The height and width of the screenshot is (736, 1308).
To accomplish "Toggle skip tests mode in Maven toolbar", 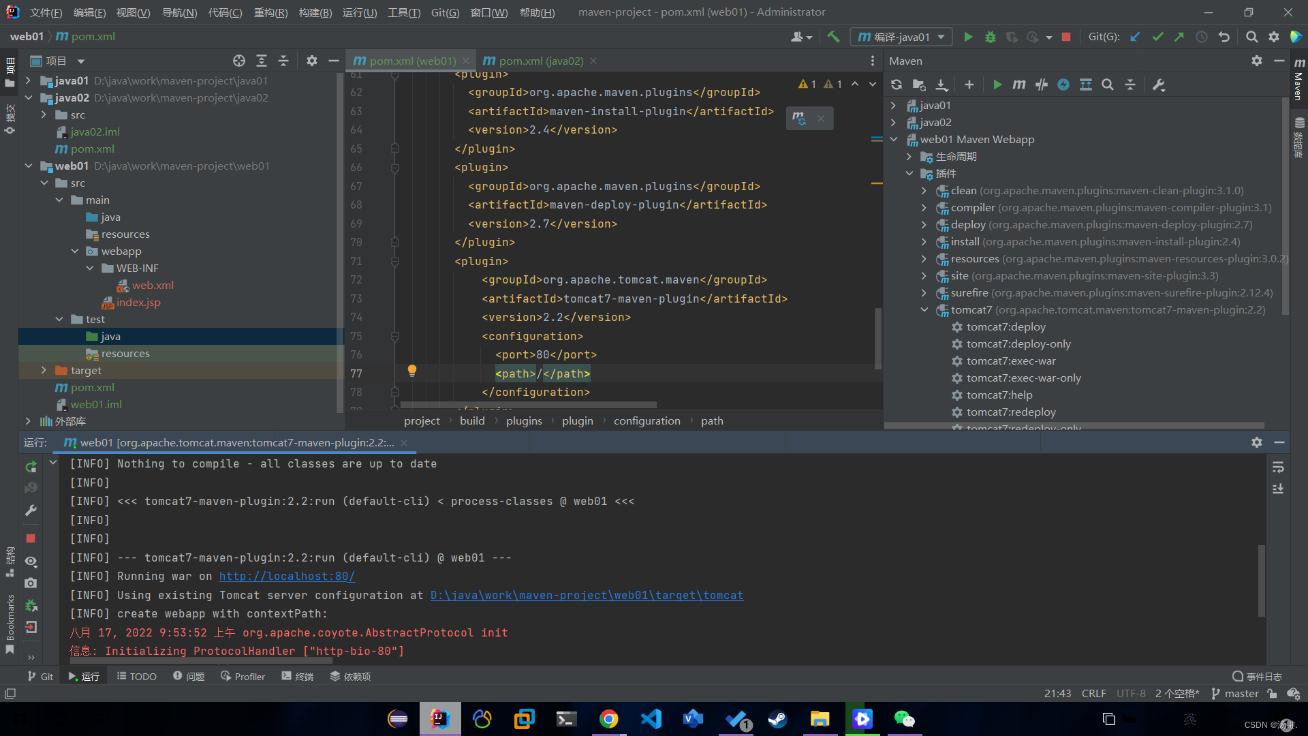I will (x=1063, y=85).
